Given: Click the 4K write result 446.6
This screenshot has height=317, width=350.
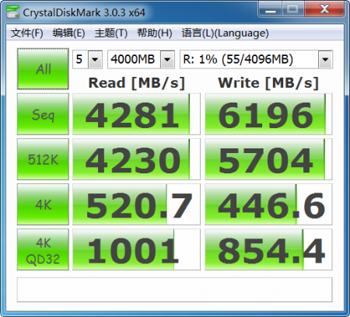Looking at the screenshot, I should point(268,204).
